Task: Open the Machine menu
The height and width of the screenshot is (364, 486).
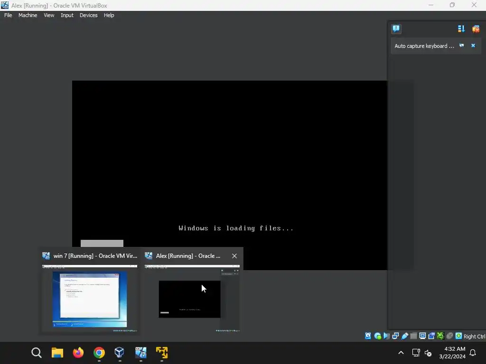Action: tap(28, 15)
